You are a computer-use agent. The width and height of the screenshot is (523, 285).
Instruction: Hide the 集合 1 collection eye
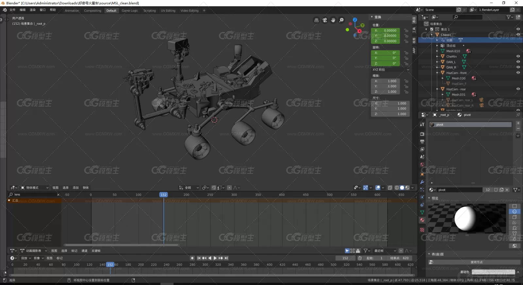tap(518, 29)
